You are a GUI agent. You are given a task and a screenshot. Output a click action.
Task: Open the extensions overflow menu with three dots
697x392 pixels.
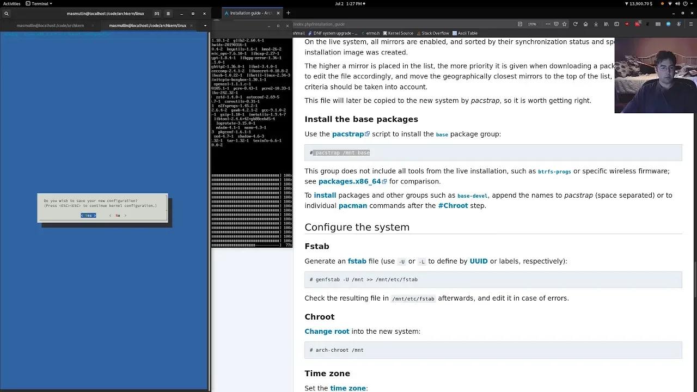(548, 24)
